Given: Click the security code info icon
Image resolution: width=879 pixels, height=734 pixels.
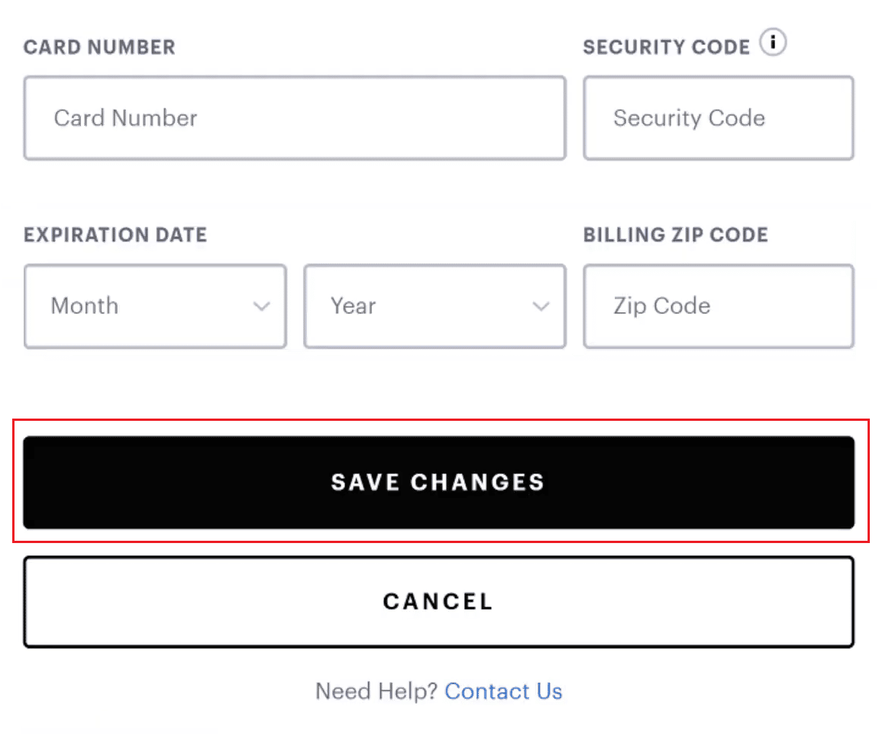Looking at the screenshot, I should coord(773,43).
